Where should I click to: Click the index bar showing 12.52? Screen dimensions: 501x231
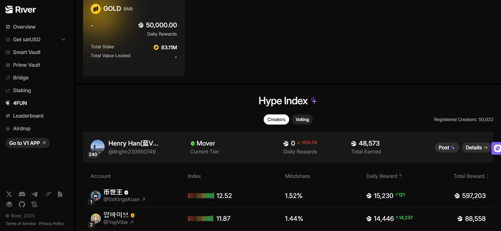coord(201,196)
